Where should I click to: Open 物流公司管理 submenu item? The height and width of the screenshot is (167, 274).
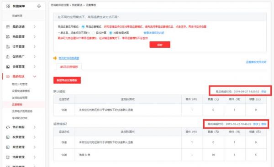pos(20,84)
